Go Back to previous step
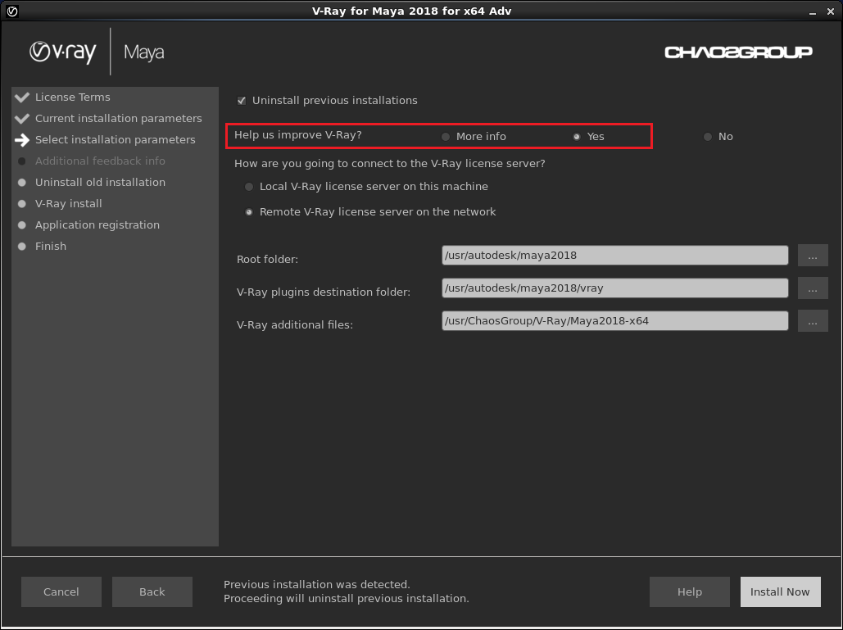 (x=152, y=591)
